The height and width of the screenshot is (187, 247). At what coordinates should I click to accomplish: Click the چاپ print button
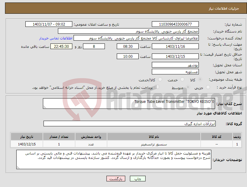pos(138,179)
